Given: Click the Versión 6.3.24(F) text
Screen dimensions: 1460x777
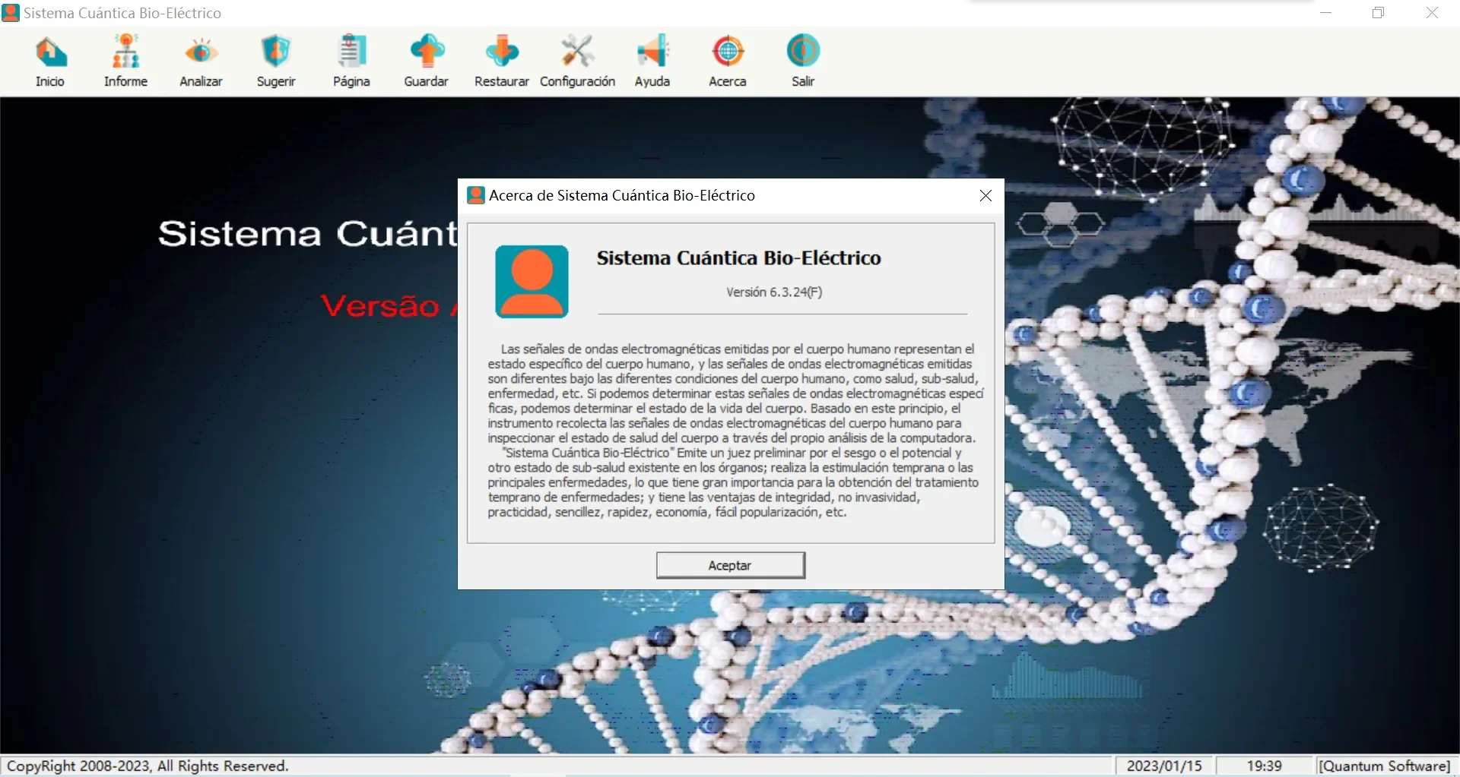Looking at the screenshot, I should click(774, 292).
